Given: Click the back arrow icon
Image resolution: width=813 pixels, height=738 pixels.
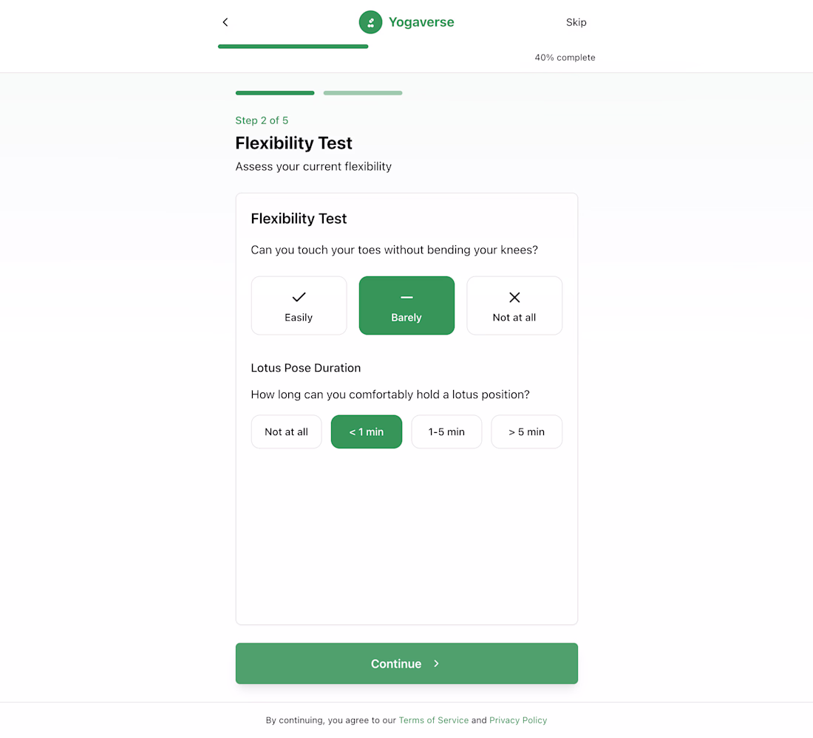Looking at the screenshot, I should pos(225,22).
